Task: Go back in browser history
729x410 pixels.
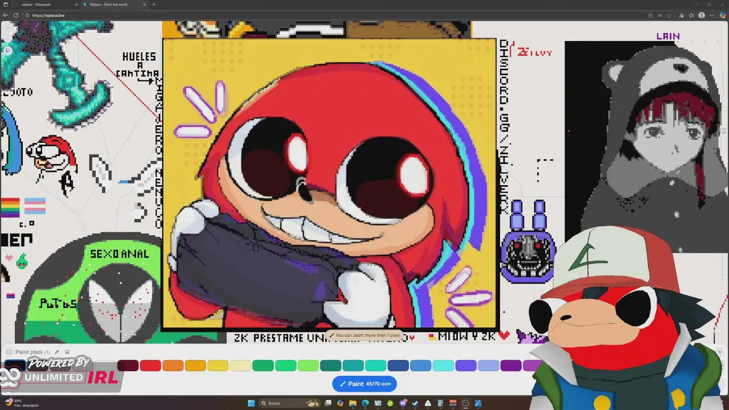Action: click(6, 15)
